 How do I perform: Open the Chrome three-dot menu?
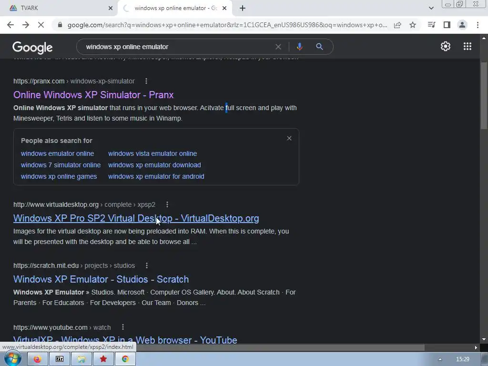pos(478,25)
